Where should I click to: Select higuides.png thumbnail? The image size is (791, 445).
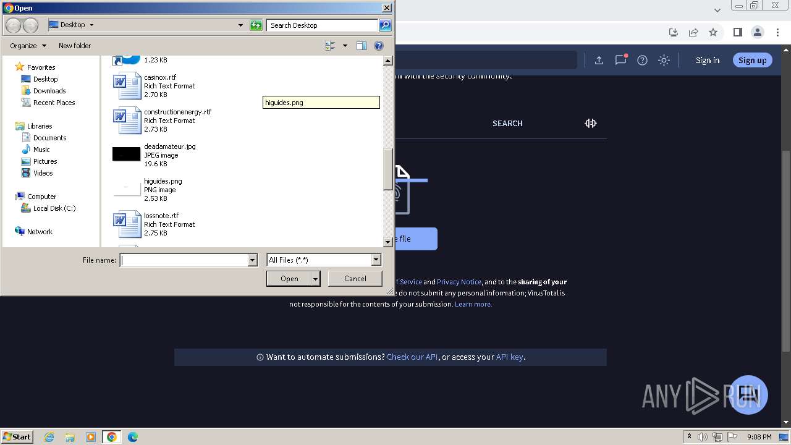tap(127, 189)
